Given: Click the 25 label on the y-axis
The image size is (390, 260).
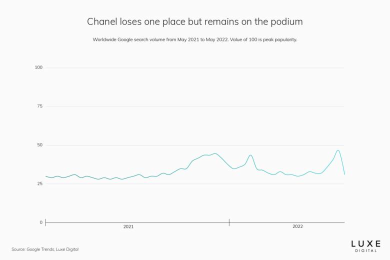Looking at the screenshot, I should (39, 183).
